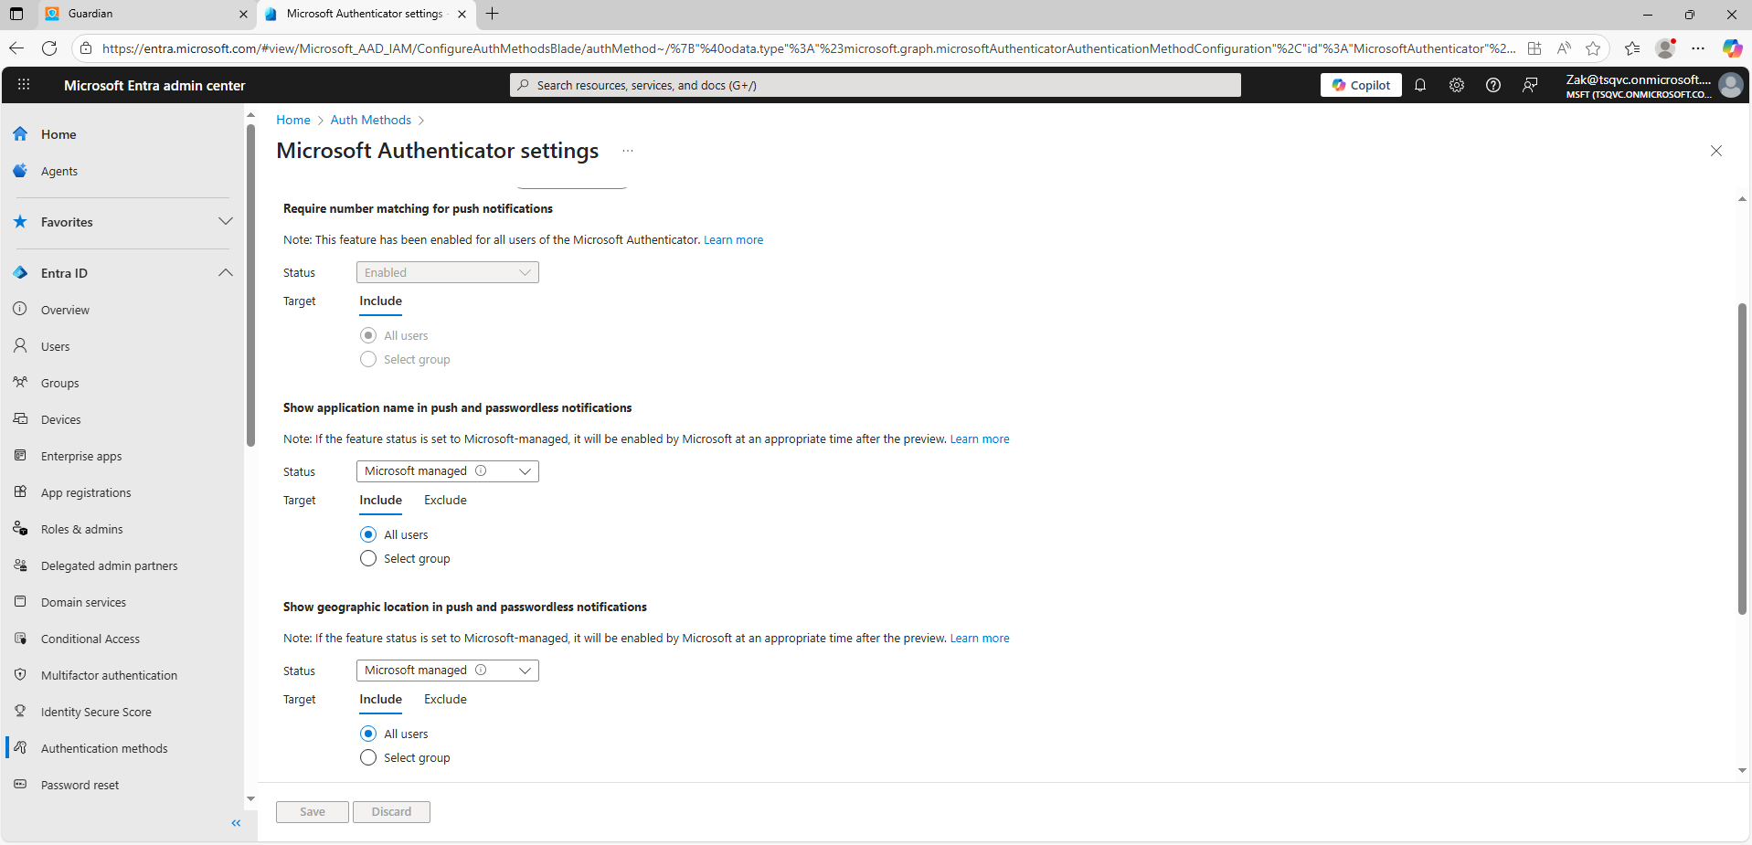Open the feedback icon in header
The width and height of the screenshot is (1752, 845).
[x=1530, y=85]
